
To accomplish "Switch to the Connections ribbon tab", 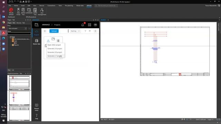I will click(51, 6).
